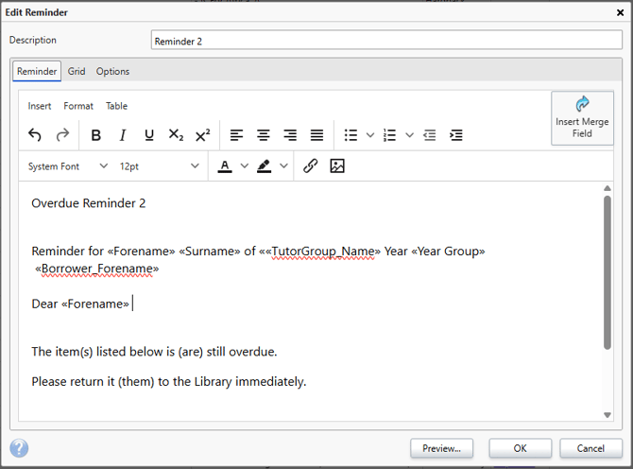Apply Bold formatting

pos(96,135)
